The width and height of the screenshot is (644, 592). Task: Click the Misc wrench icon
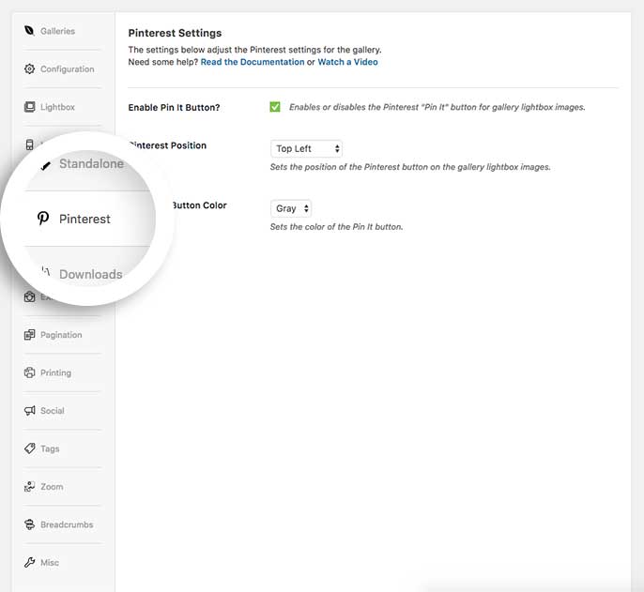point(29,562)
